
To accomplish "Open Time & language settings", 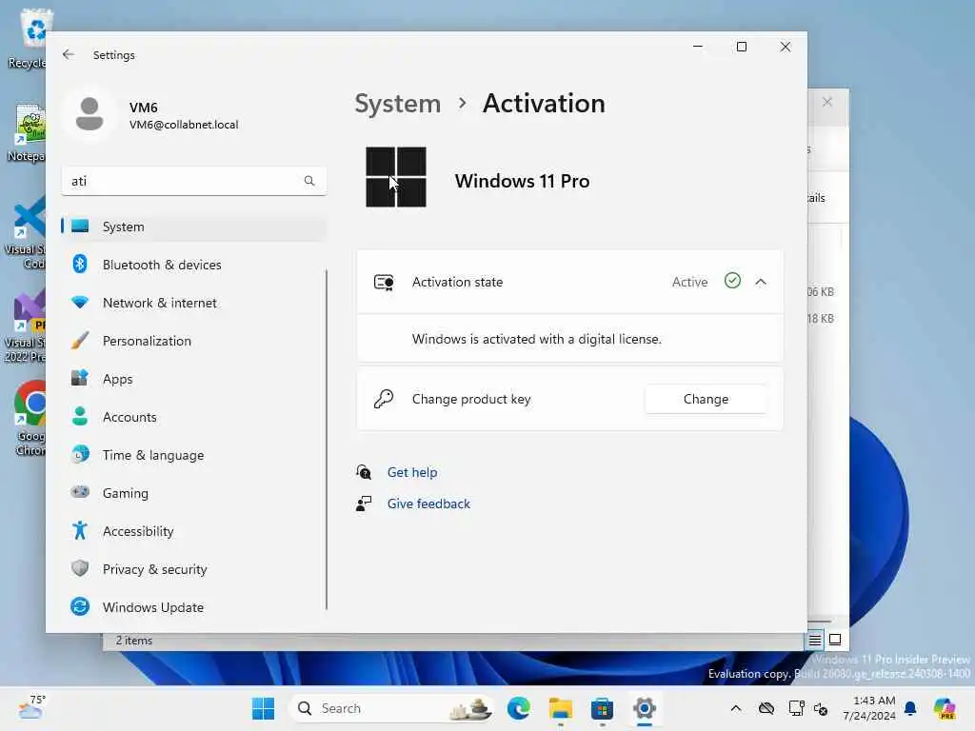I will click(193, 455).
